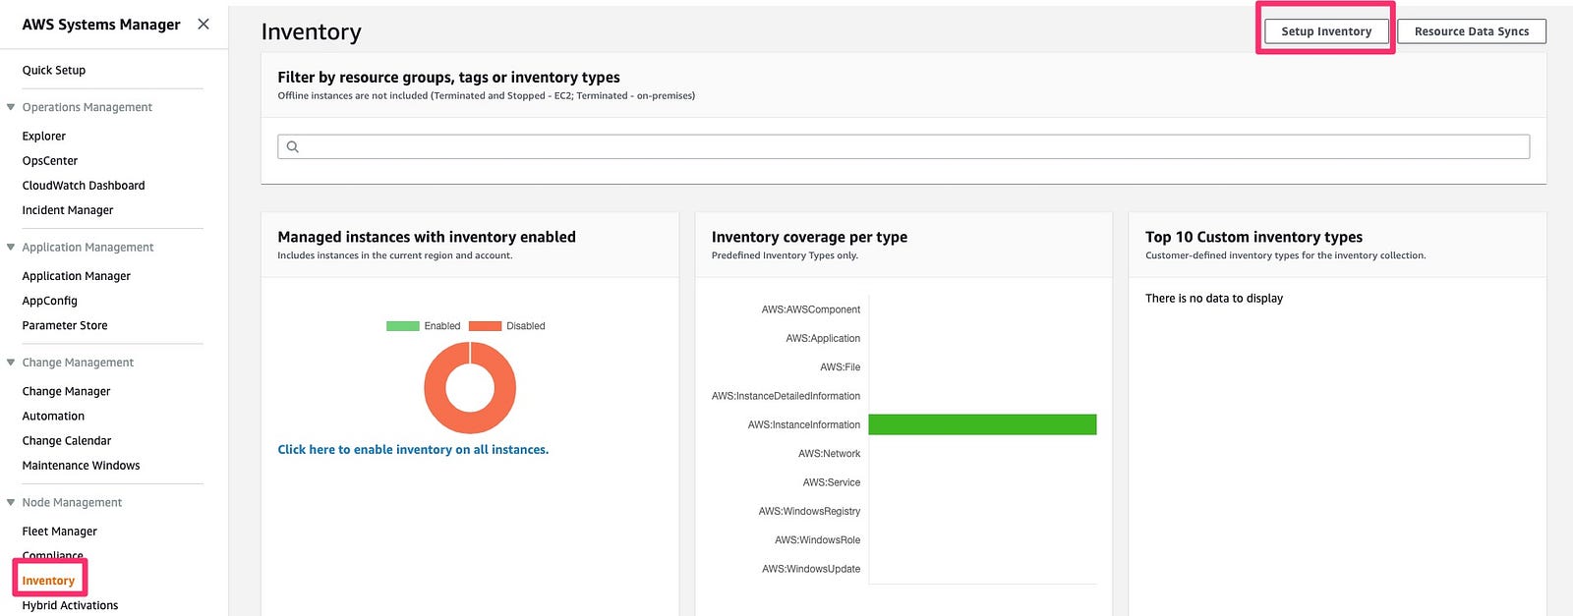
Task: Click the Inventory page heading
Action: pos(312,32)
